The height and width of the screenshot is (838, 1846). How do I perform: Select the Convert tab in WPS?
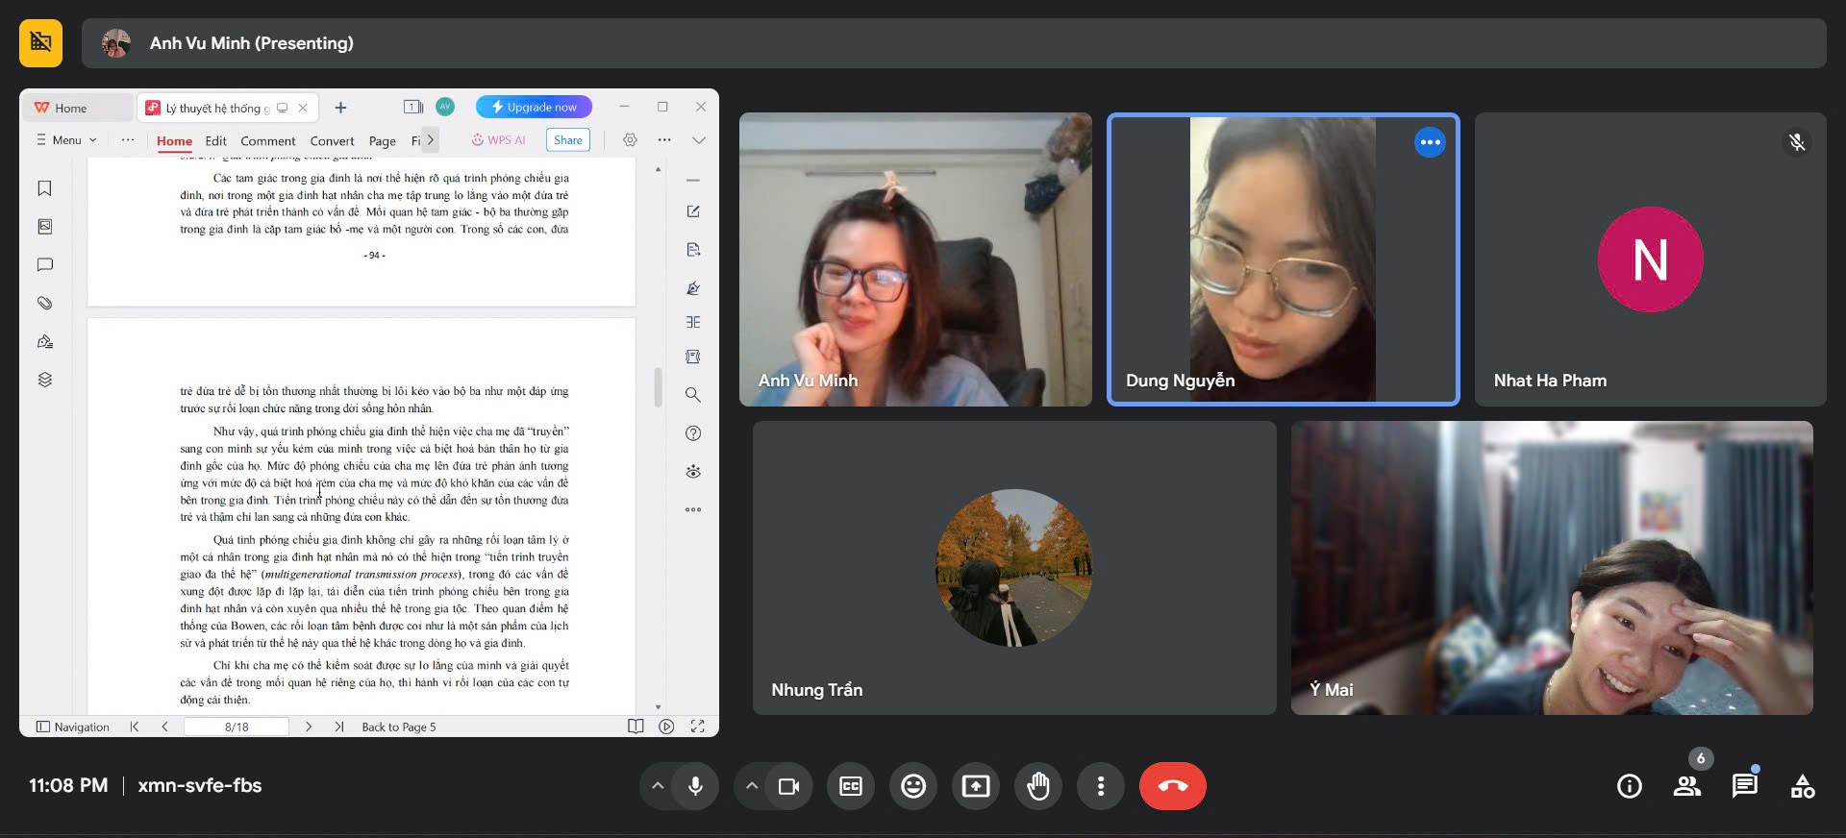pyautogui.click(x=332, y=141)
